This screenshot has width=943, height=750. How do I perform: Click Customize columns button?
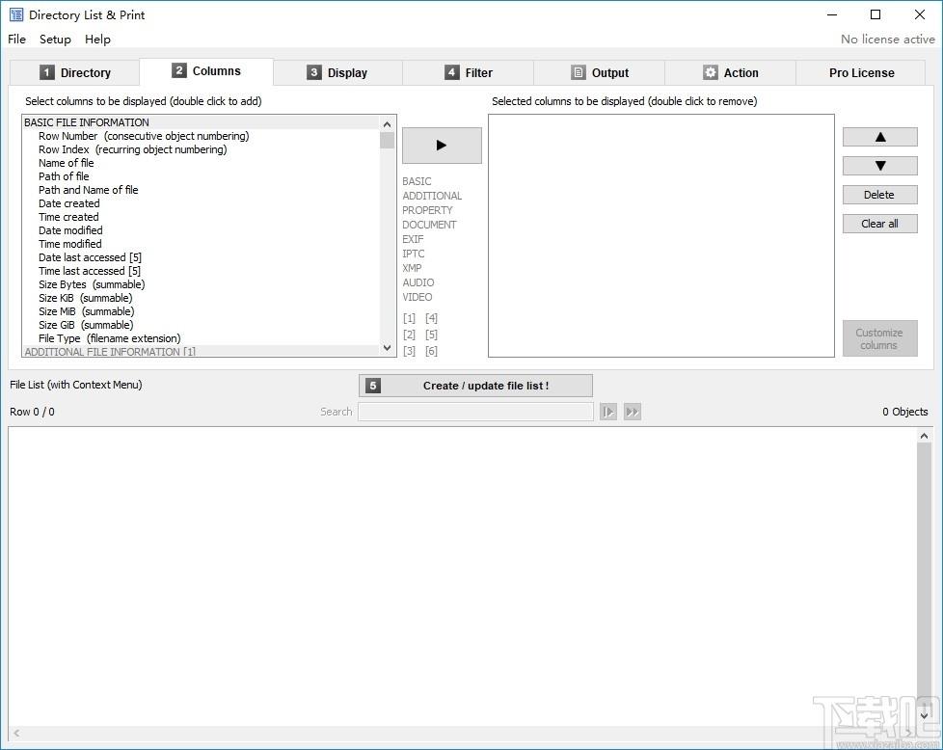coord(880,338)
